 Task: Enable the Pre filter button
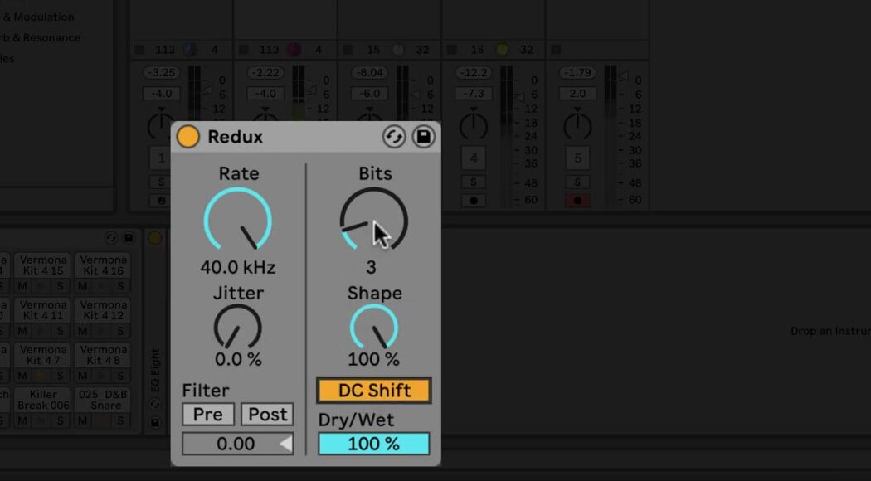coord(208,415)
